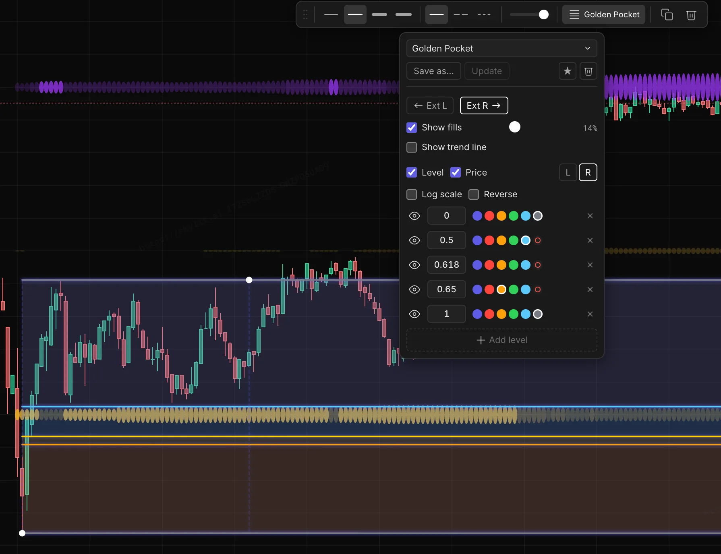The width and height of the screenshot is (721, 554).
Task: Select the thickest line width option
Action: (404, 14)
